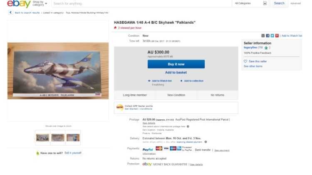The height and width of the screenshot is (175, 312).
Task: Click help icon next to cleared payment
Action: (206, 142)
